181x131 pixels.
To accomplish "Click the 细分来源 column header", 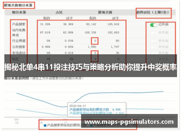I will click(19, 12).
